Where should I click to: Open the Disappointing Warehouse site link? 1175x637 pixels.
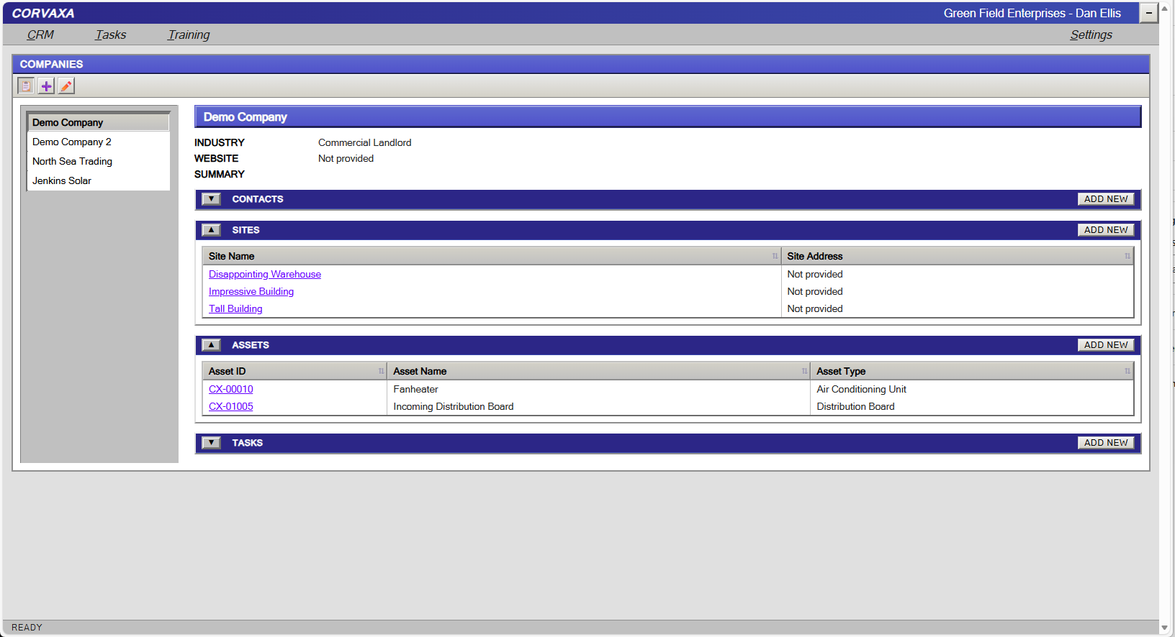[x=265, y=275]
